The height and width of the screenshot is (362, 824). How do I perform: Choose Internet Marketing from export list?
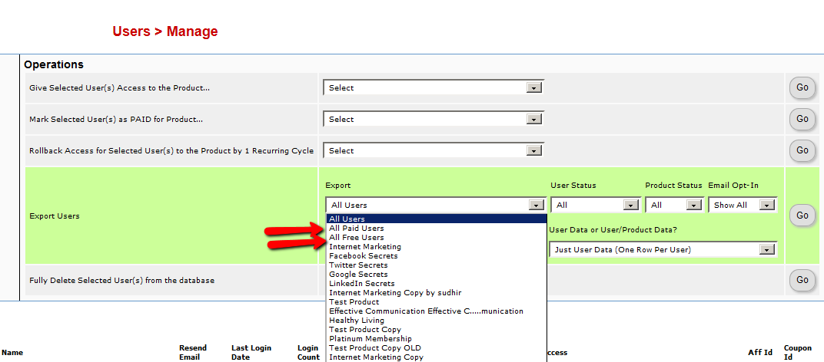(365, 247)
